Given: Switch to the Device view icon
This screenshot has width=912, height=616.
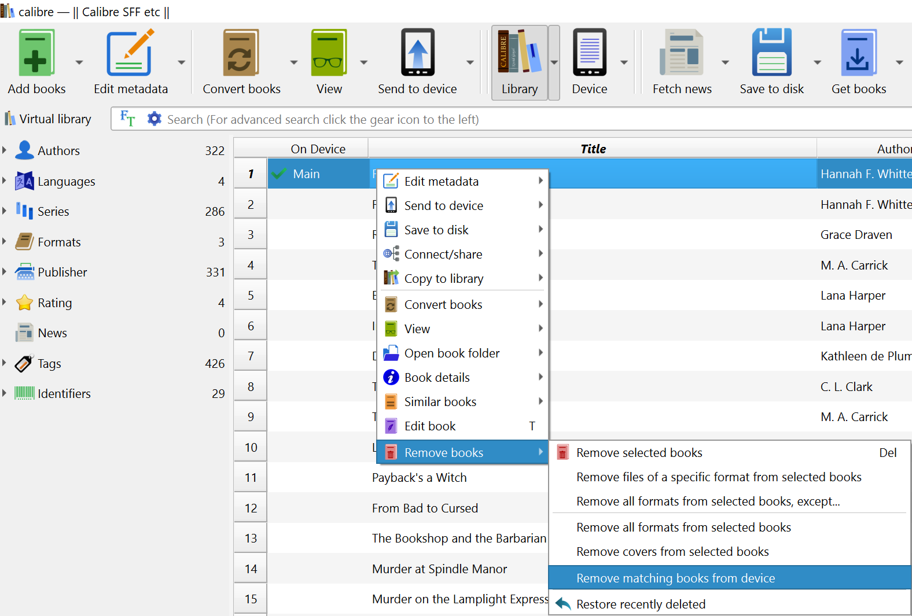Looking at the screenshot, I should pos(590,53).
